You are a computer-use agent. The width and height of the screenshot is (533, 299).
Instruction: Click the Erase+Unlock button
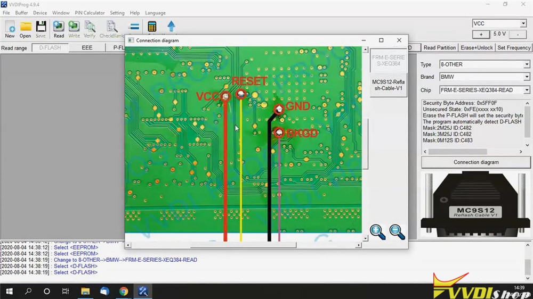tap(477, 47)
